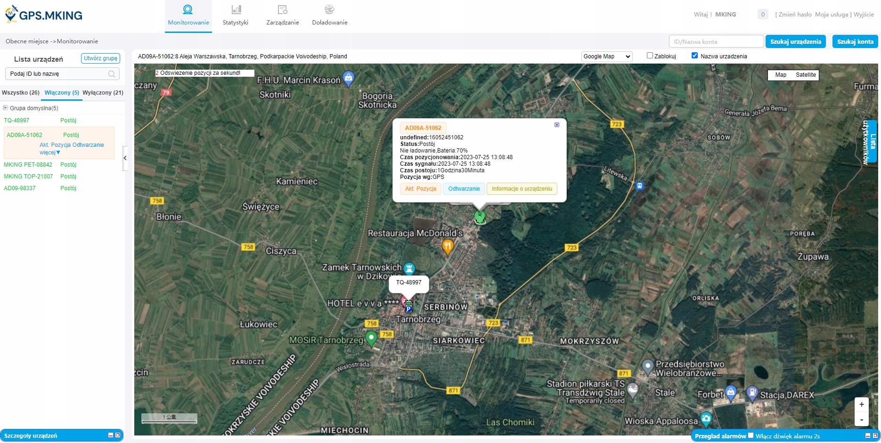Click the Zamek Tarnowskich museum pin
This screenshot has width=881, height=443.
tap(409, 268)
